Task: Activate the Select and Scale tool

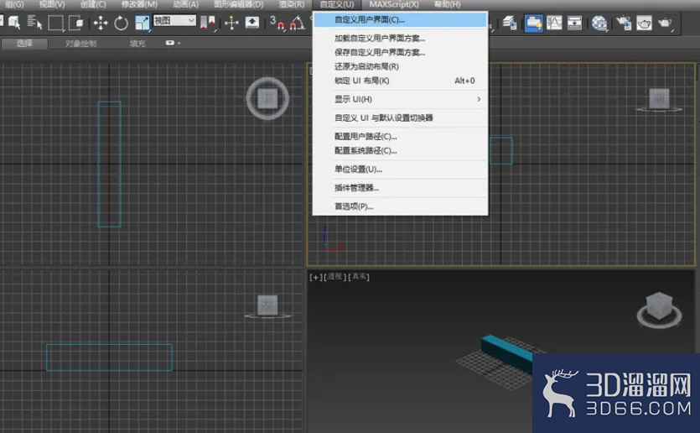Action: [x=142, y=23]
